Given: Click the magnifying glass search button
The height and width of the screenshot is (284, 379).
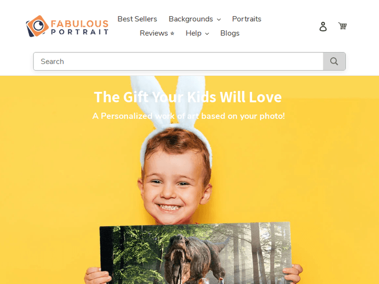Looking at the screenshot, I should (x=334, y=61).
